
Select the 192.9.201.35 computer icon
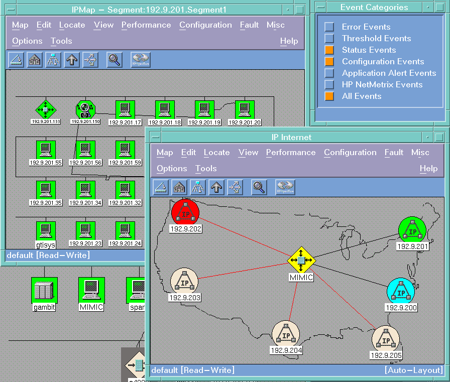46,190
